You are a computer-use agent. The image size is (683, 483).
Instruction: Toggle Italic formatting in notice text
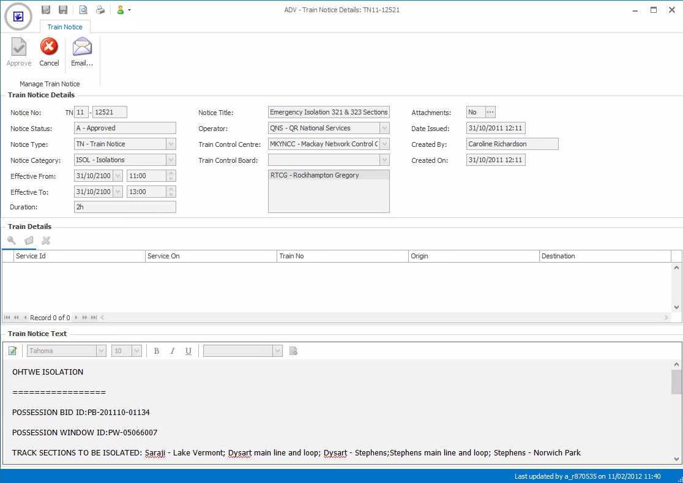point(173,351)
